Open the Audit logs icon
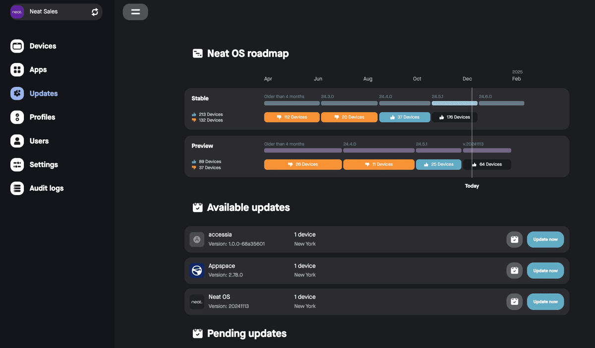595x348 pixels. tap(17, 188)
